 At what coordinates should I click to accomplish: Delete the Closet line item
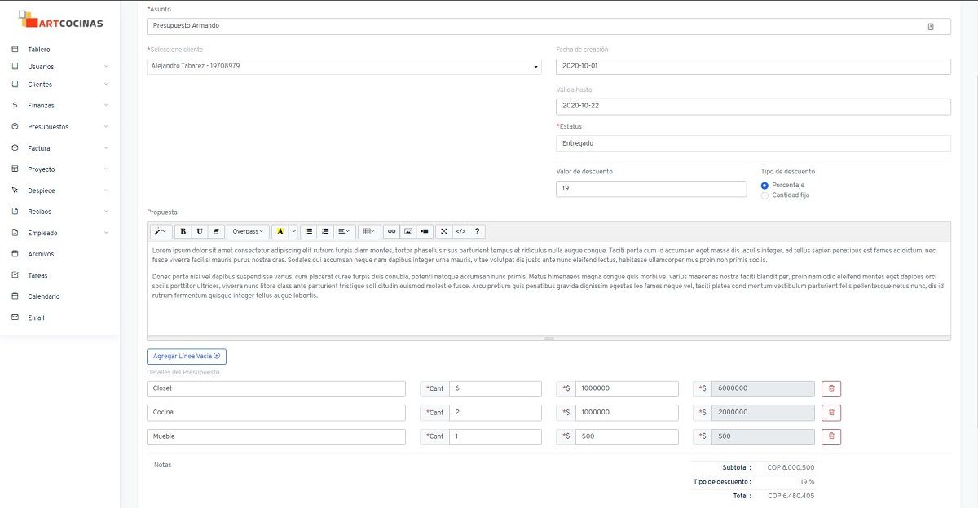click(x=831, y=389)
